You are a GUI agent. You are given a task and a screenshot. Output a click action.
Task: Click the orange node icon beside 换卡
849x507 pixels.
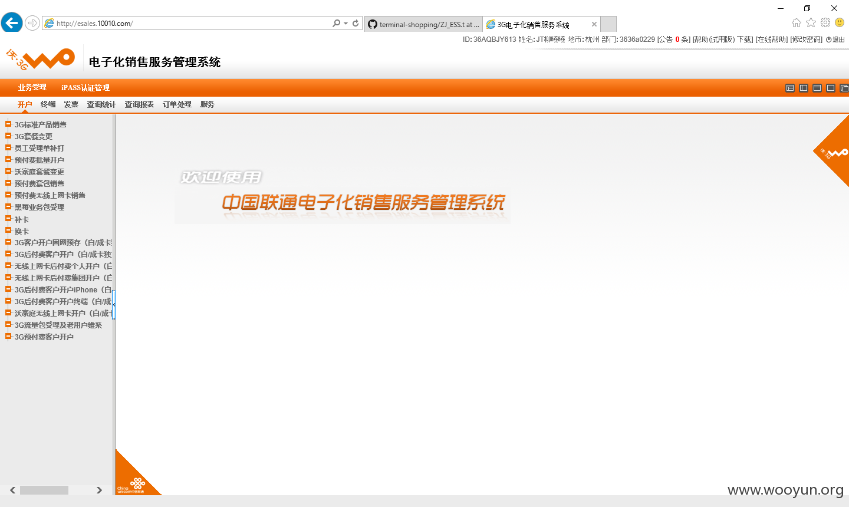point(8,231)
